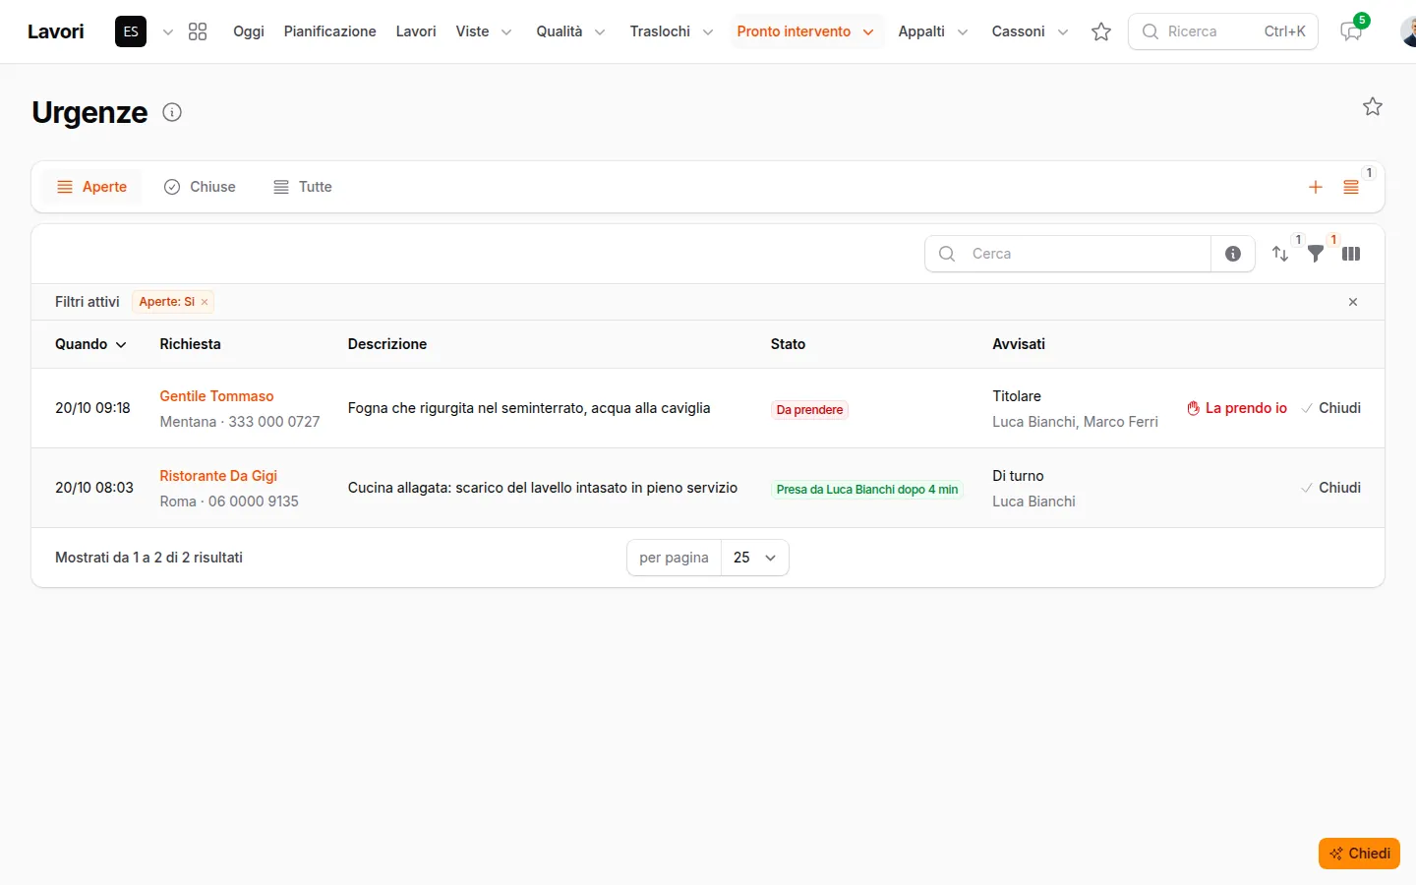Switch to the Aperte tab
1416x885 pixels.
click(91, 187)
